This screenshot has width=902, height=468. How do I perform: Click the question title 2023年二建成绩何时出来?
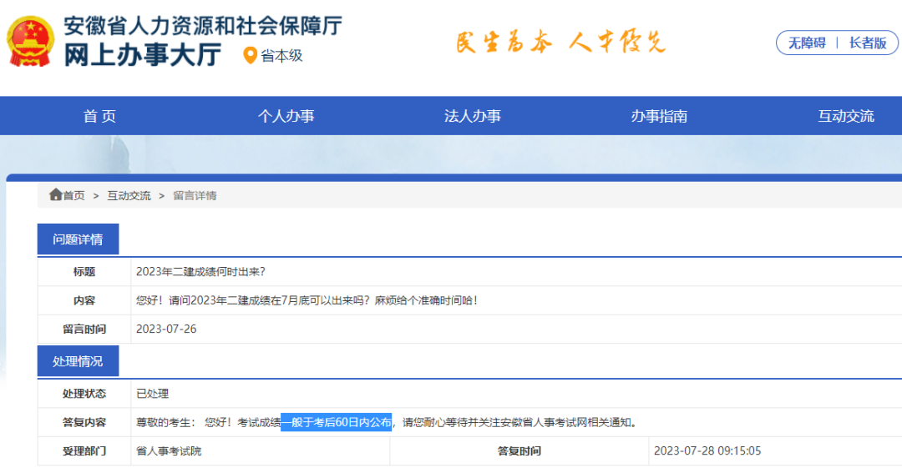[x=200, y=271]
